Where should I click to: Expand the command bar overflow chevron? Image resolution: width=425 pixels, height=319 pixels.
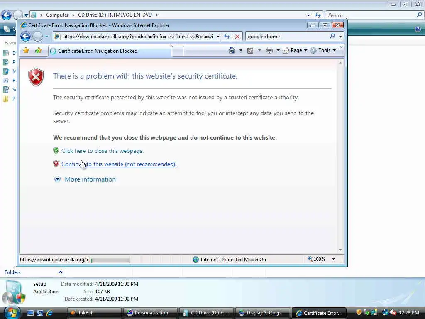point(341,47)
